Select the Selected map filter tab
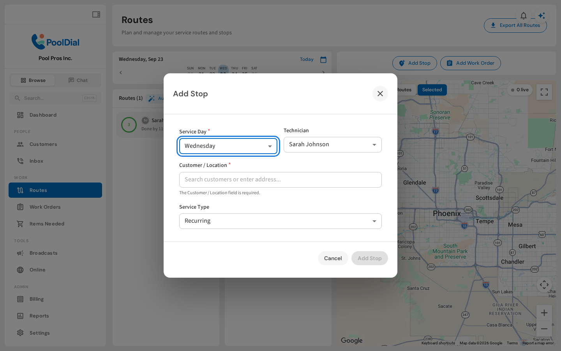Viewport: 561px width, 351px height. pyautogui.click(x=432, y=90)
